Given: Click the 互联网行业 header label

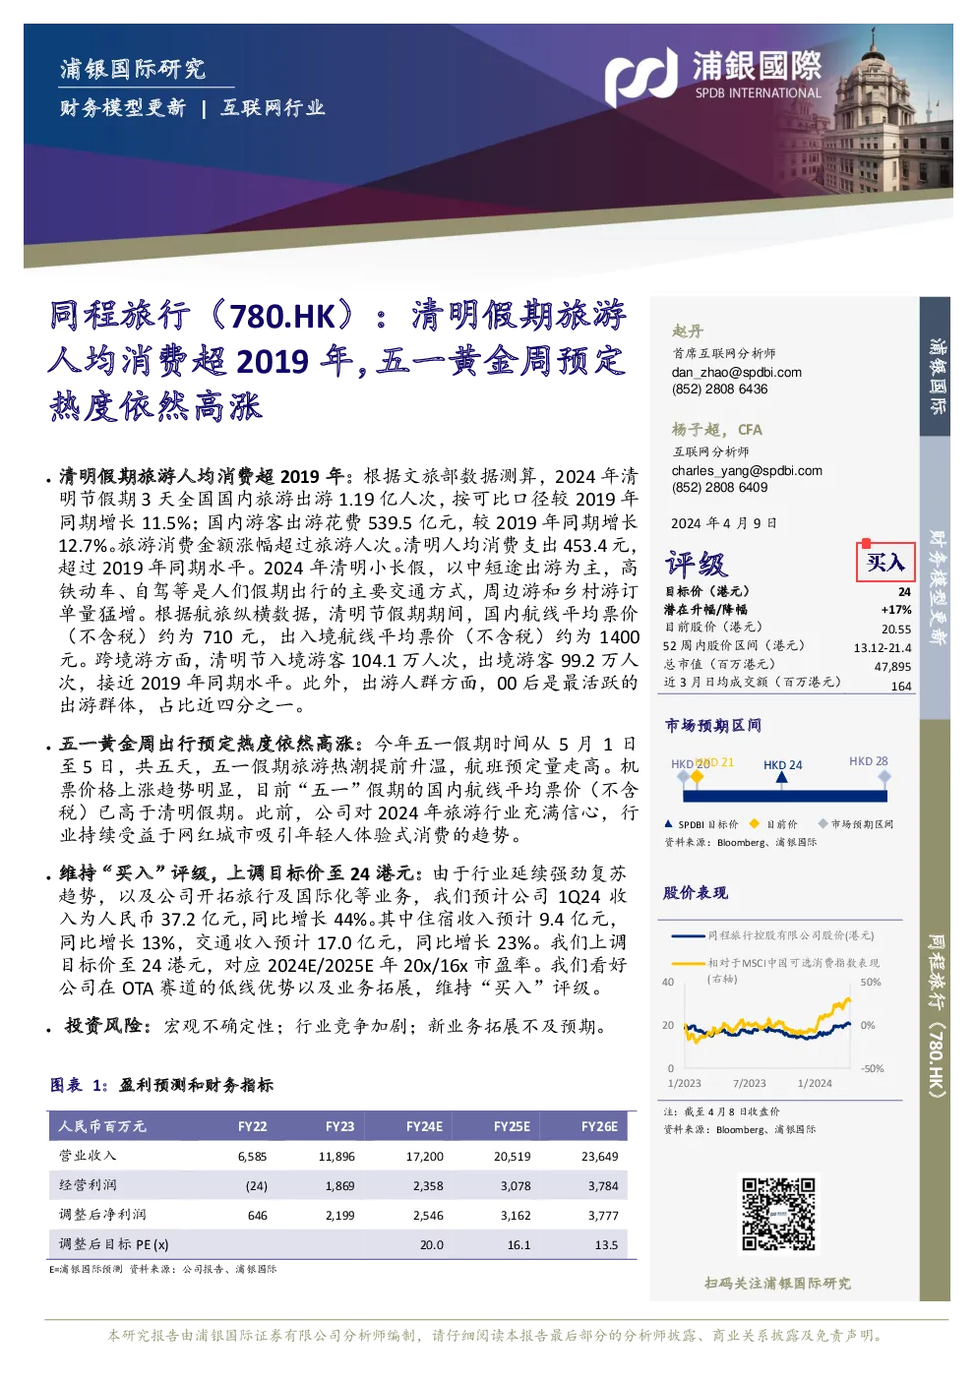Looking at the screenshot, I should [273, 108].
